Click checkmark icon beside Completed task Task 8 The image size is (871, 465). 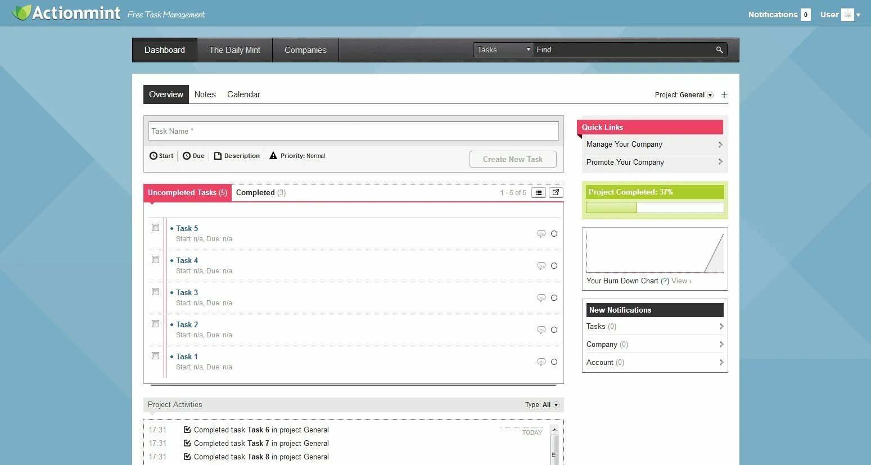(x=187, y=457)
